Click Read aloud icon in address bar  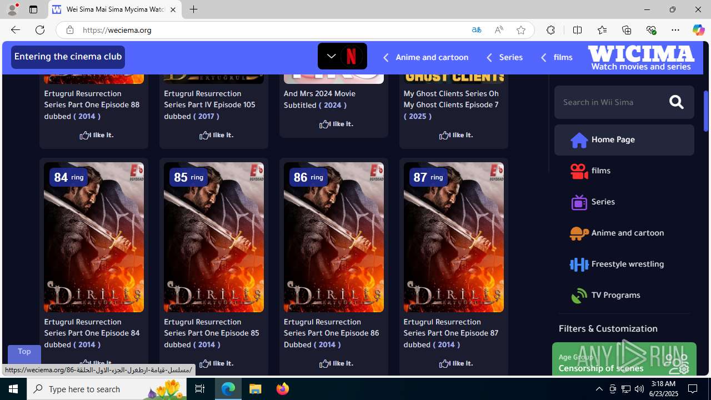(x=499, y=30)
